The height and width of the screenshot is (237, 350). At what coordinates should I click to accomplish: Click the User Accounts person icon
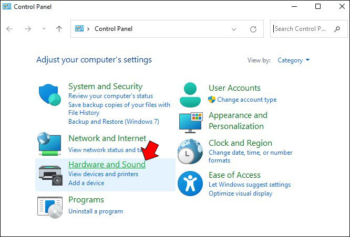click(x=190, y=95)
